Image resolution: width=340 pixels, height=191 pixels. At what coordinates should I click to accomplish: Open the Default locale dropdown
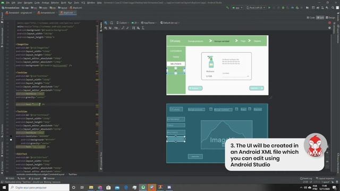(170, 23)
